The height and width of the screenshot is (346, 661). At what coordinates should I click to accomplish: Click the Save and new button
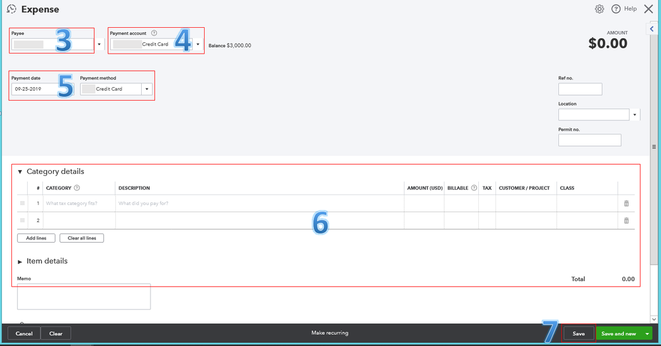619,333
